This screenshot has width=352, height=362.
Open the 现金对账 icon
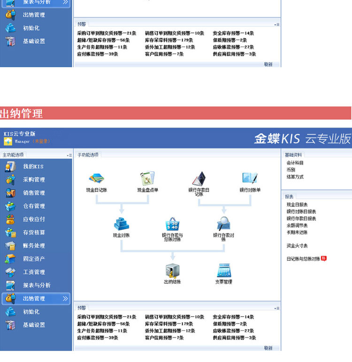[122, 224]
